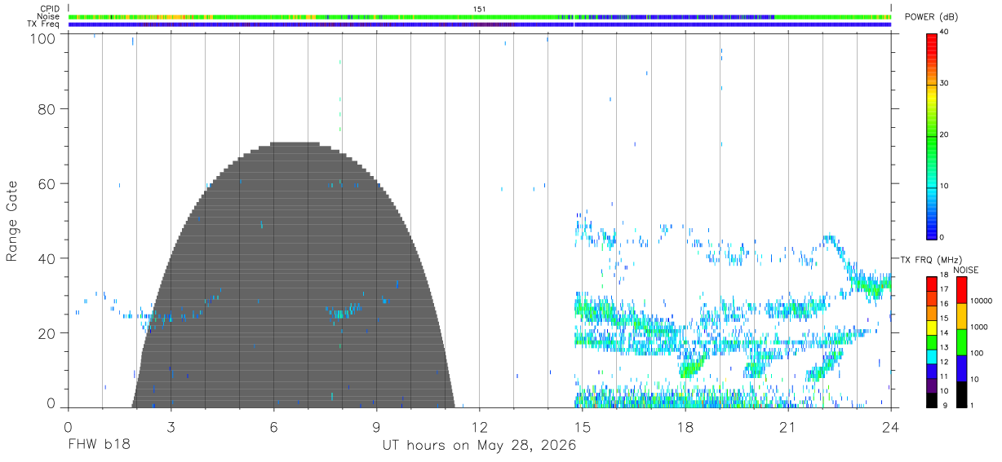Click the 40 tick on Range Gate axis
Image resolution: width=1002 pixels, height=462 pixels.
[x=49, y=258]
